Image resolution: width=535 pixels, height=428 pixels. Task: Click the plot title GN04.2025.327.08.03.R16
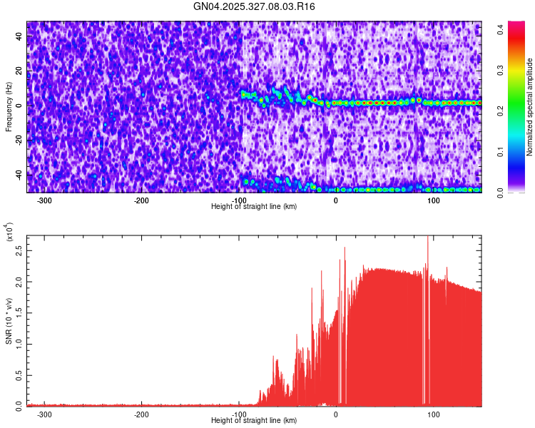pos(255,6)
